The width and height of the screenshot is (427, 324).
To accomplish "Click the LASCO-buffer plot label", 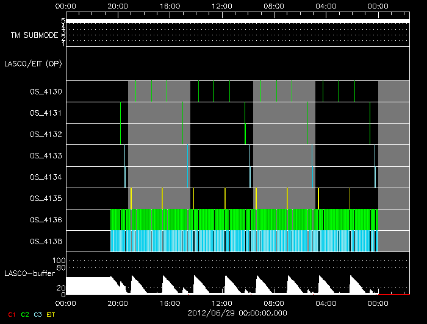I will point(30,273).
